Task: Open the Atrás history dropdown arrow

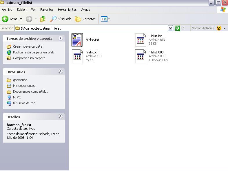Action: tap(21, 19)
